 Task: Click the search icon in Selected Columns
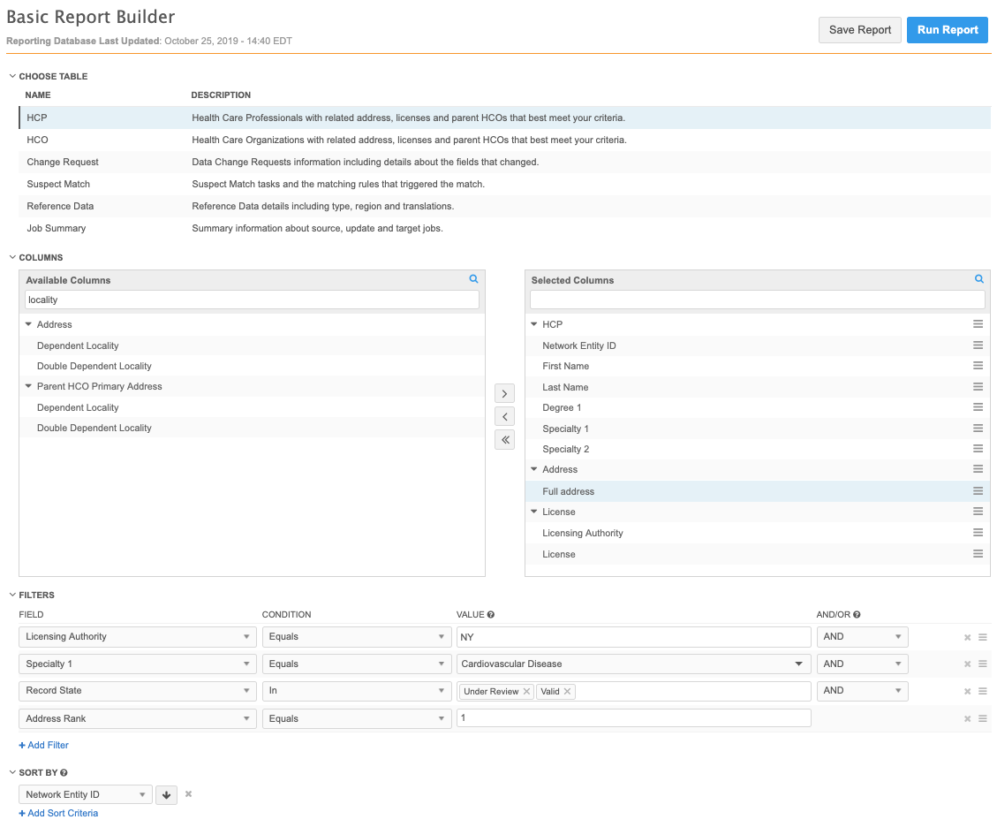pos(978,279)
